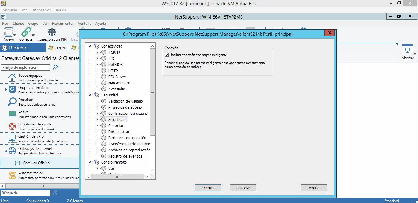
Task: Select Desconectar in settings tree
Action: tap(119, 132)
